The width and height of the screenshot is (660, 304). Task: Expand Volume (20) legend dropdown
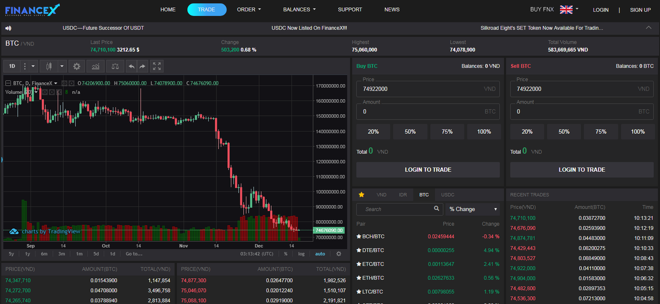pos(36,92)
